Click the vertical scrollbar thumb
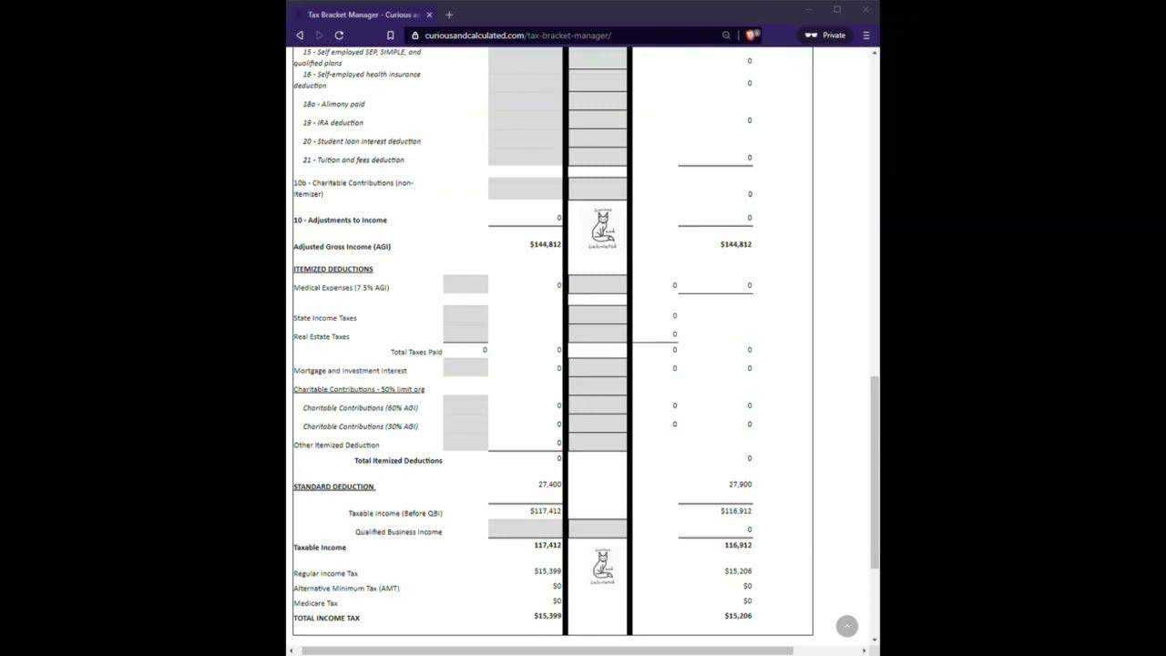The width and height of the screenshot is (1166, 656). (x=875, y=472)
